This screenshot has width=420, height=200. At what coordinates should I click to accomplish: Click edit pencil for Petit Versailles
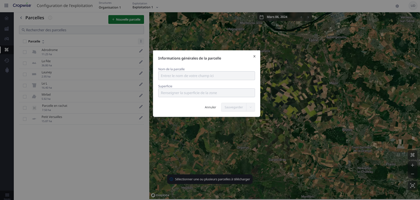pos(140,118)
